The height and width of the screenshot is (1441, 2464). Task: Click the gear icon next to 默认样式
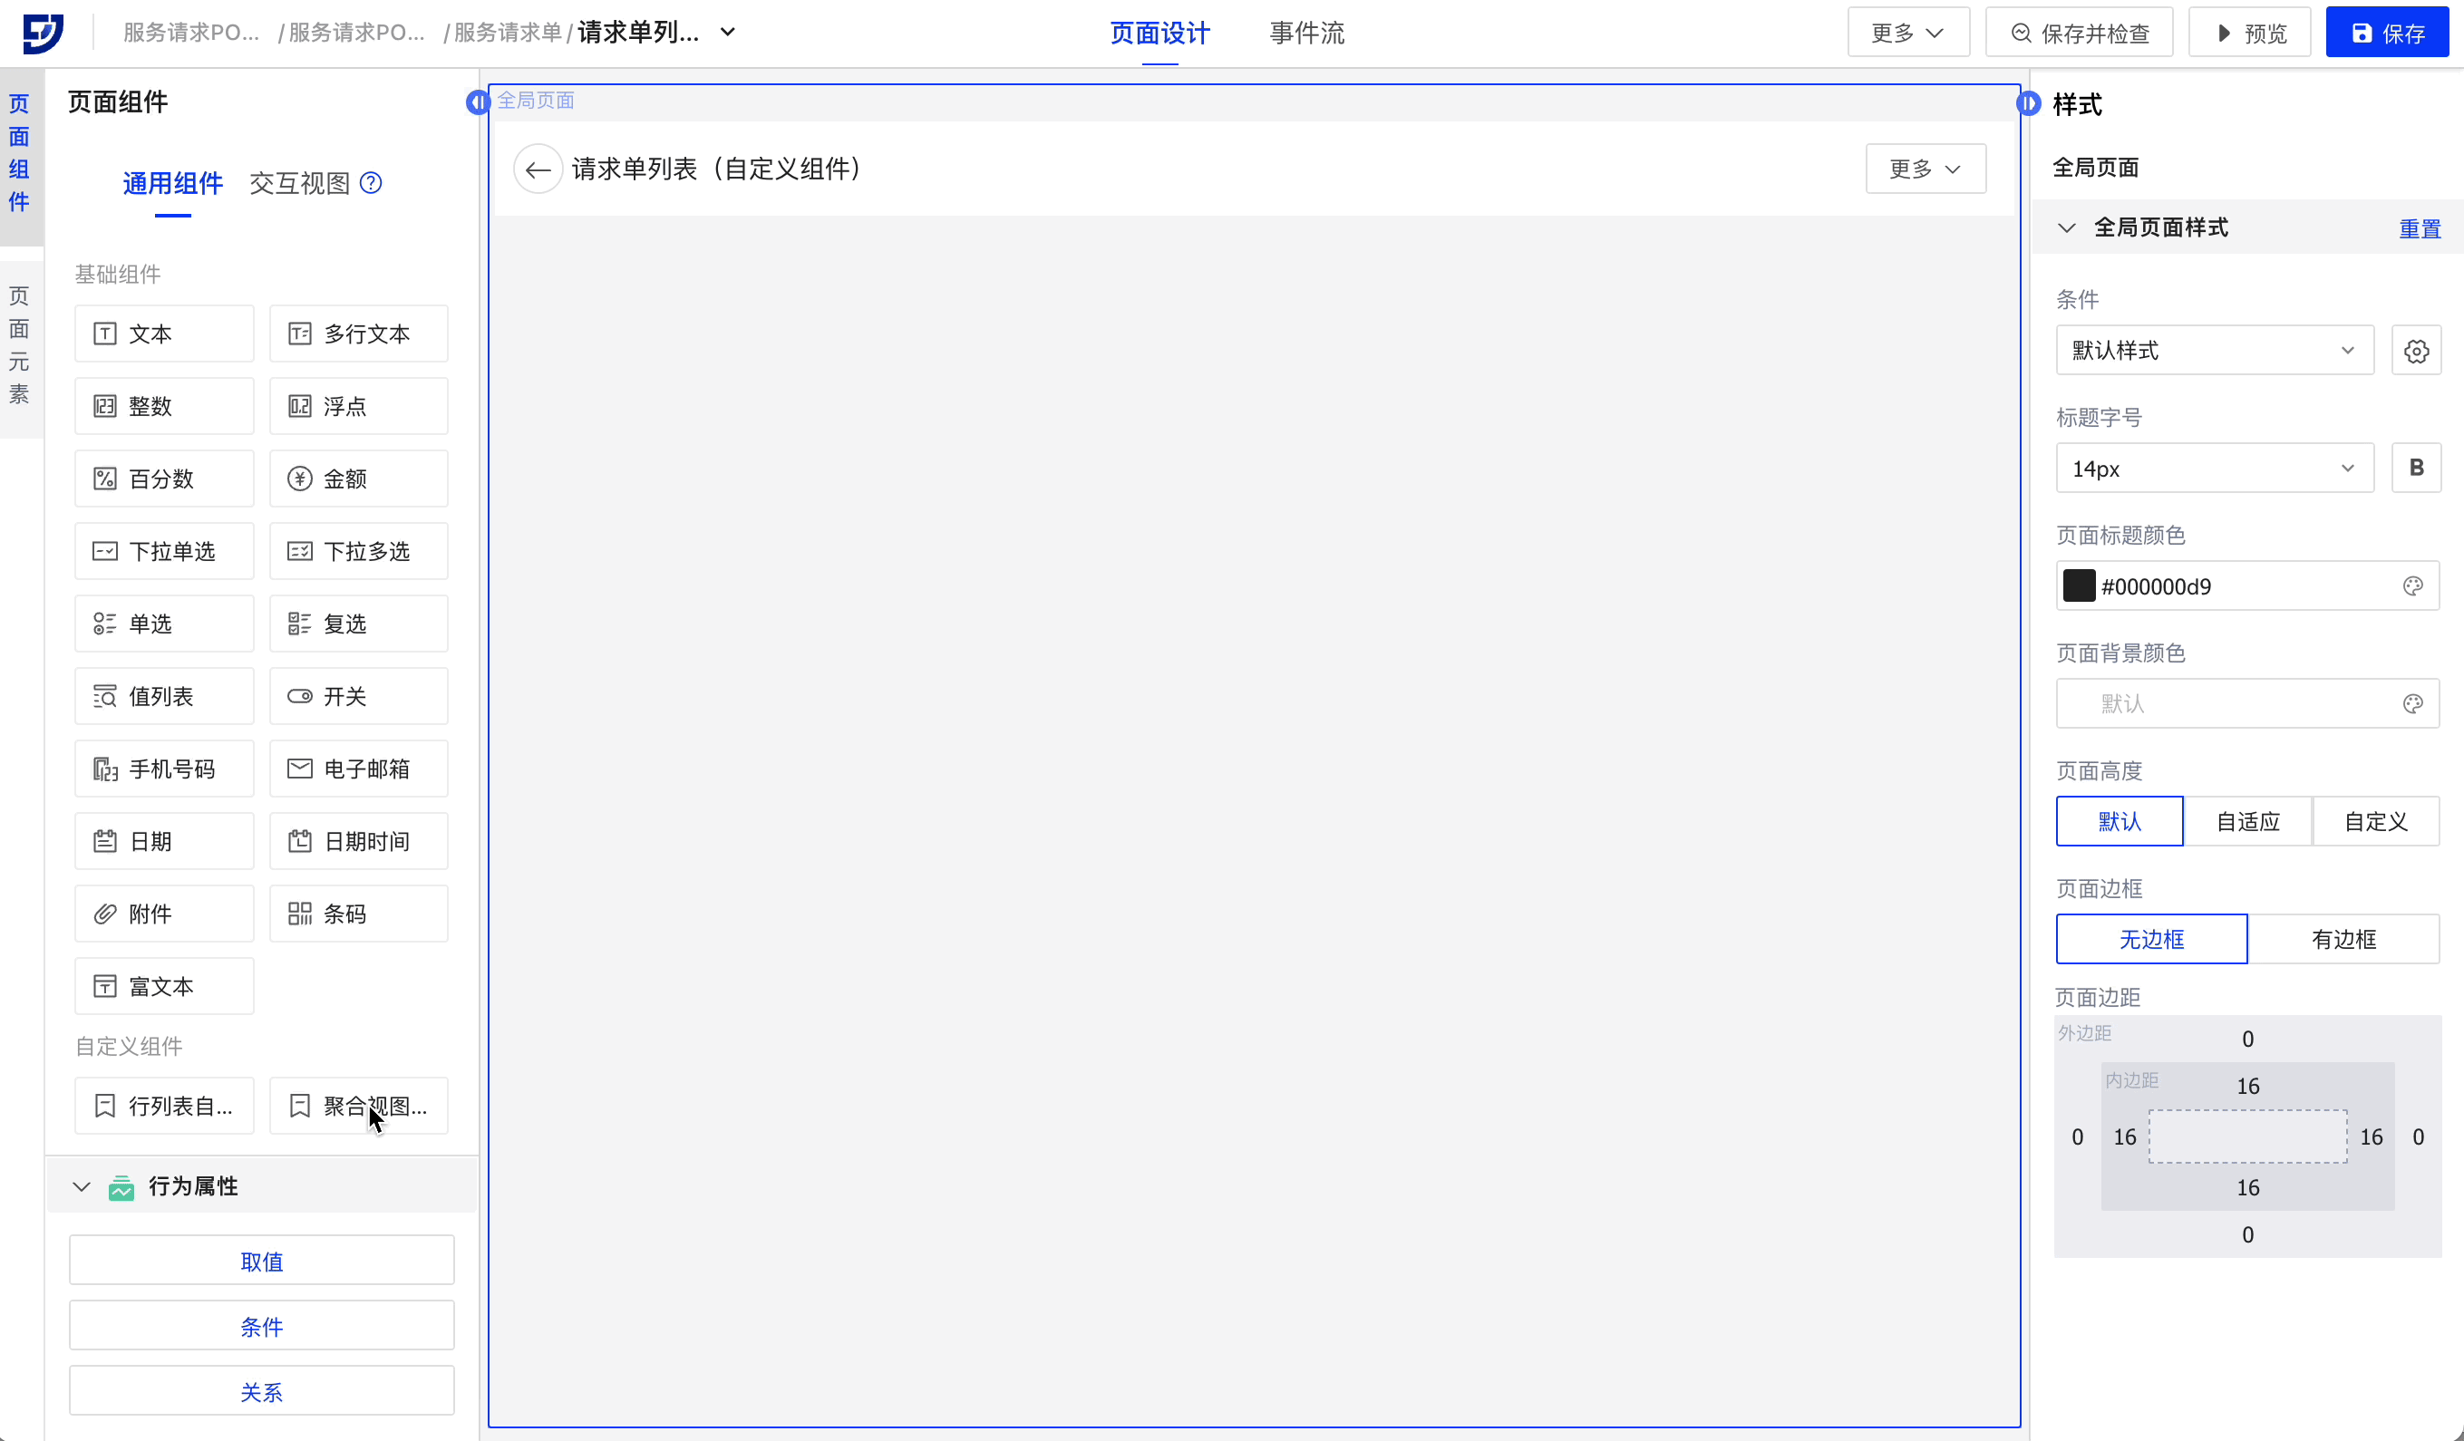[2416, 351]
